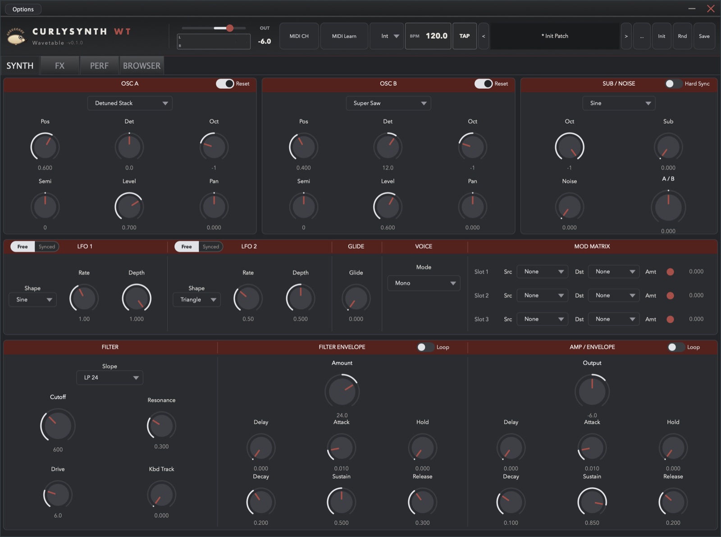Open the Slot 1 Src None dropdown
The width and height of the screenshot is (721, 537).
click(x=543, y=272)
